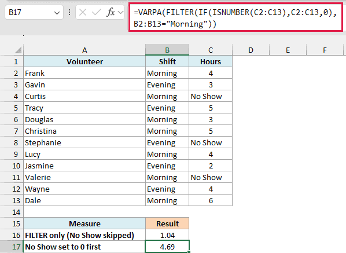Click the Shift header cell
This screenshot has width=346, height=253.
pos(167,61)
